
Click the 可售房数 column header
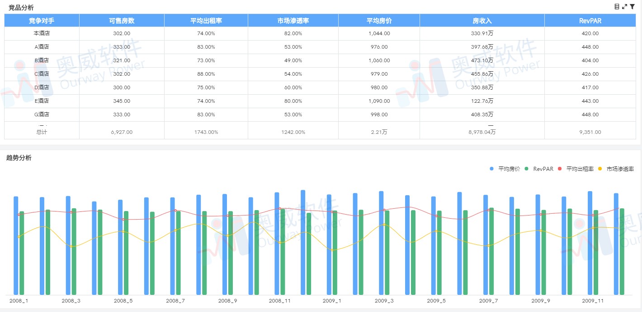122,21
